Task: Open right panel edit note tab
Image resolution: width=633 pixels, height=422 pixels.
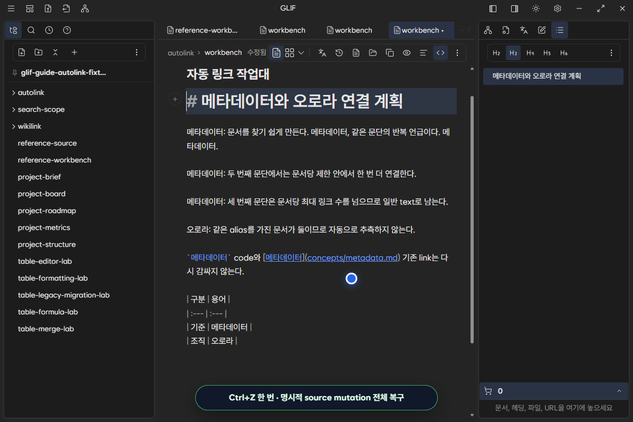Action: click(x=542, y=30)
